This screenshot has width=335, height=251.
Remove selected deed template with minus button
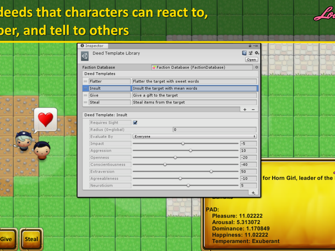click(x=253, y=110)
